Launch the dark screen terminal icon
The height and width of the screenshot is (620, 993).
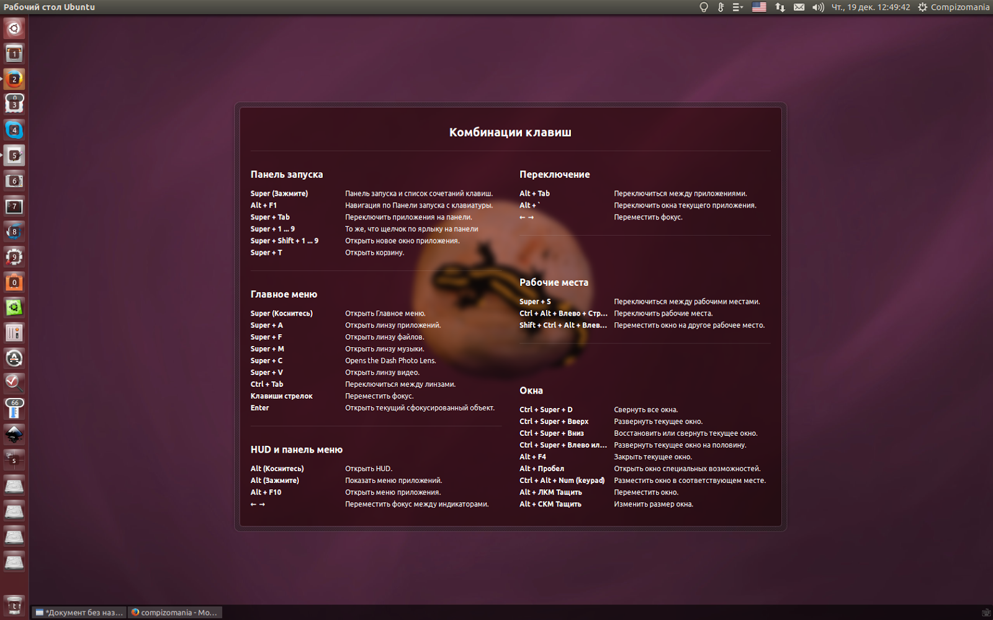(x=14, y=206)
